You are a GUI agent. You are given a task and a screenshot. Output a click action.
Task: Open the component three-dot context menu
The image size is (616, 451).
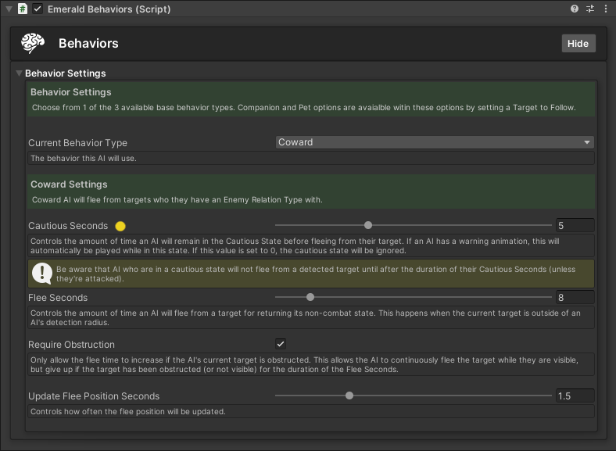click(604, 9)
